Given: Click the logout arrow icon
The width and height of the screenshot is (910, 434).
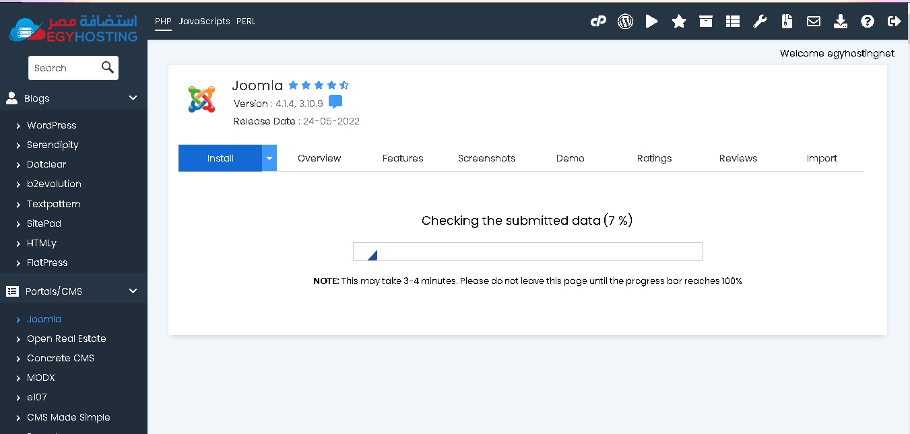Looking at the screenshot, I should point(895,22).
